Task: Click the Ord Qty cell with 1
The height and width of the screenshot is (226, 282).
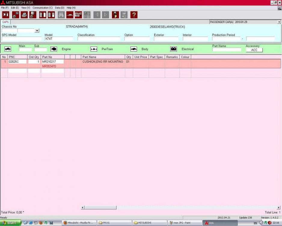Action: point(34,62)
